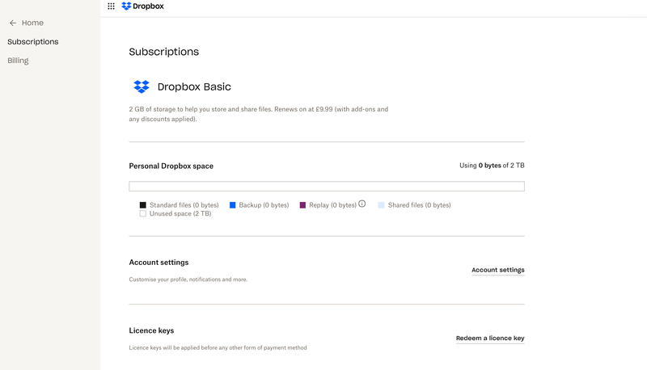Click the Dropbox Basic plan logo
Image resolution: width=647 pixels, height=370 pixels.
tap(142, 86)
